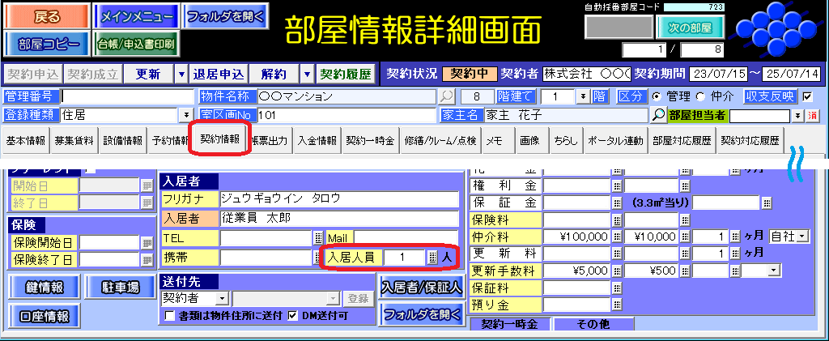Click the magnifier icon beside 部屋担当者
The height and width of the screenshot is (341, 829).
coord(659,115)
